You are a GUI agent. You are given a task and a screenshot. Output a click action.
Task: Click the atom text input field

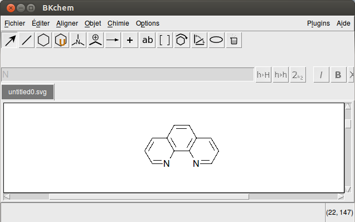click(128, 74)
